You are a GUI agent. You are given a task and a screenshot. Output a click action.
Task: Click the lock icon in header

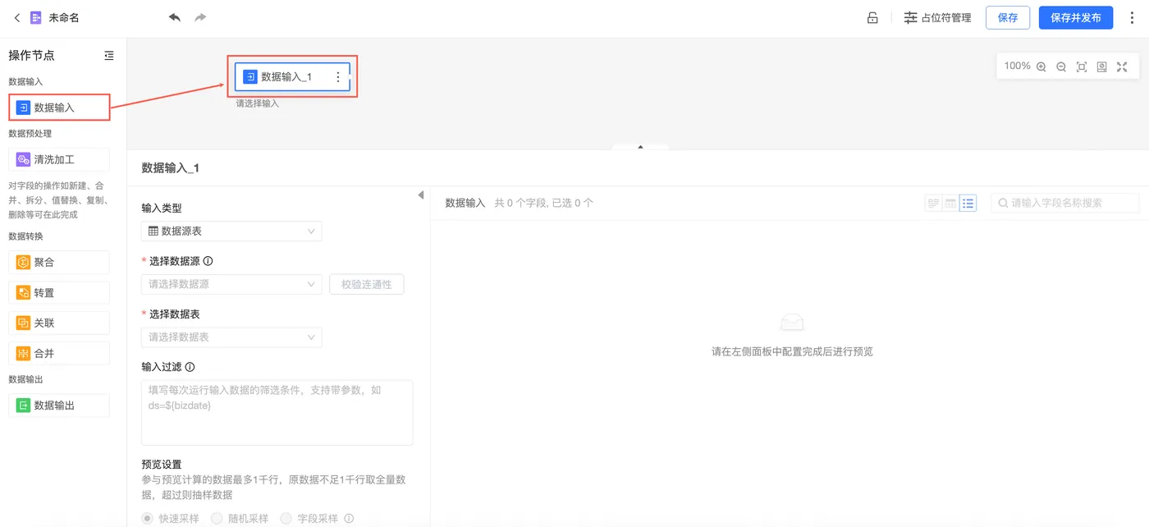[872, 17]
